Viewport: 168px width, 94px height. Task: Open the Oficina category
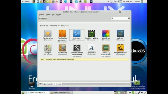tap(120, 35)
